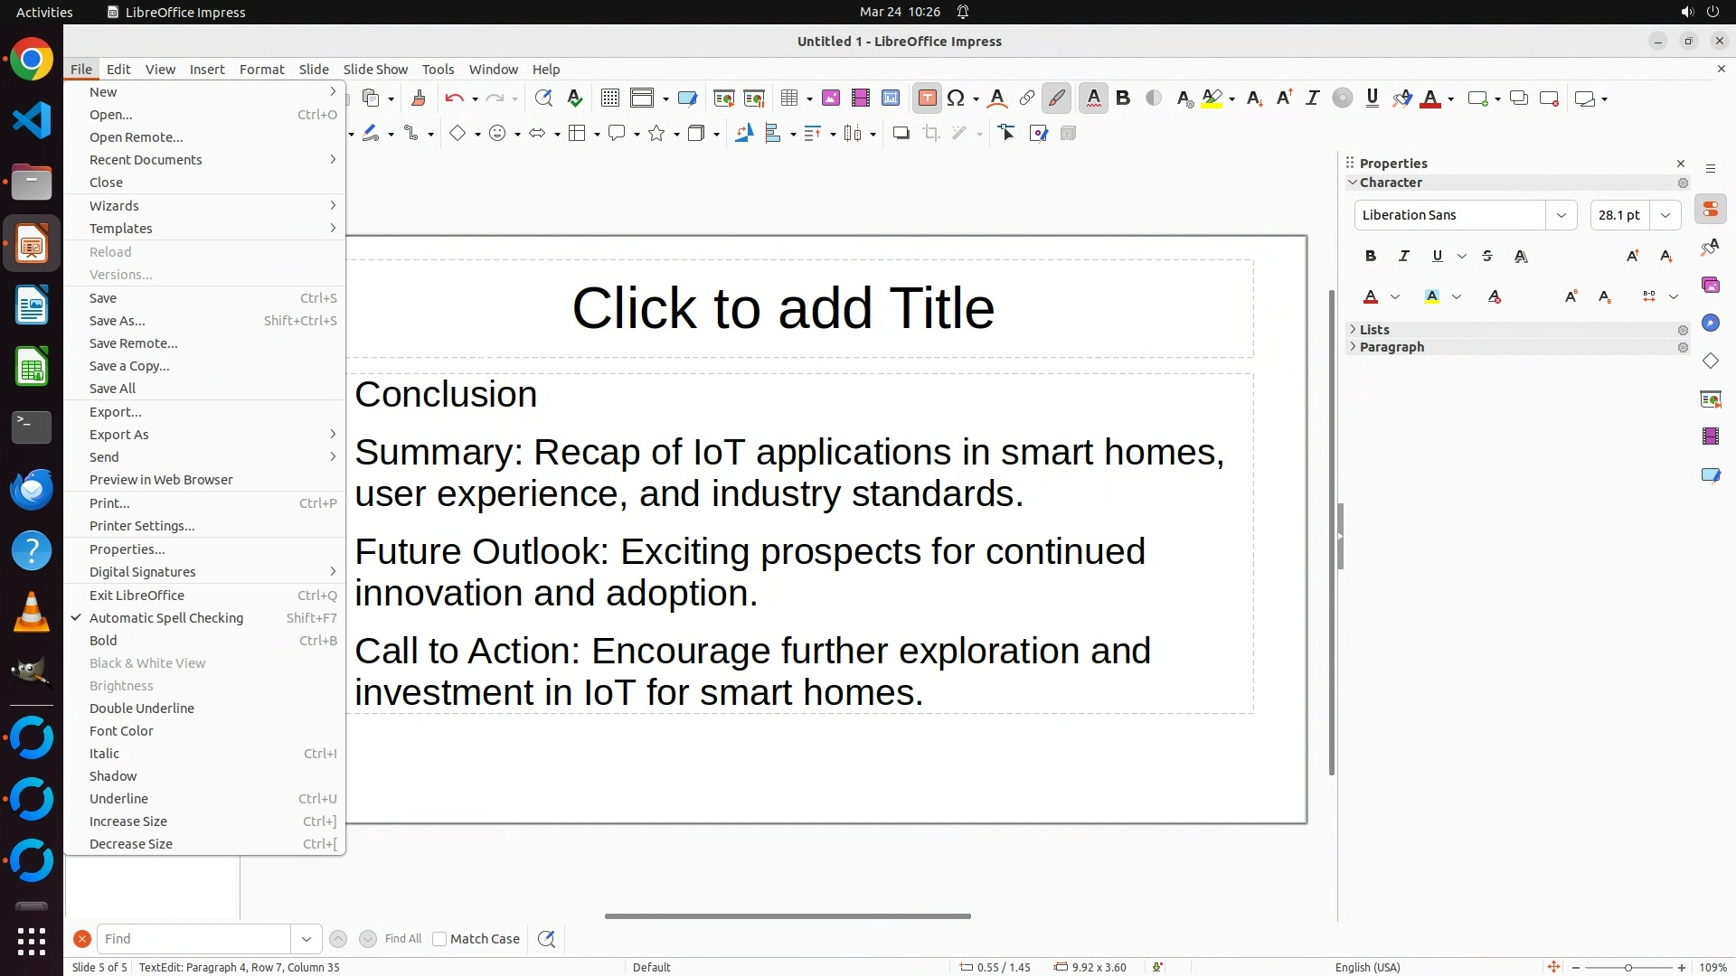Toggle Automatic Spell Checking menu item

point(166,618)
